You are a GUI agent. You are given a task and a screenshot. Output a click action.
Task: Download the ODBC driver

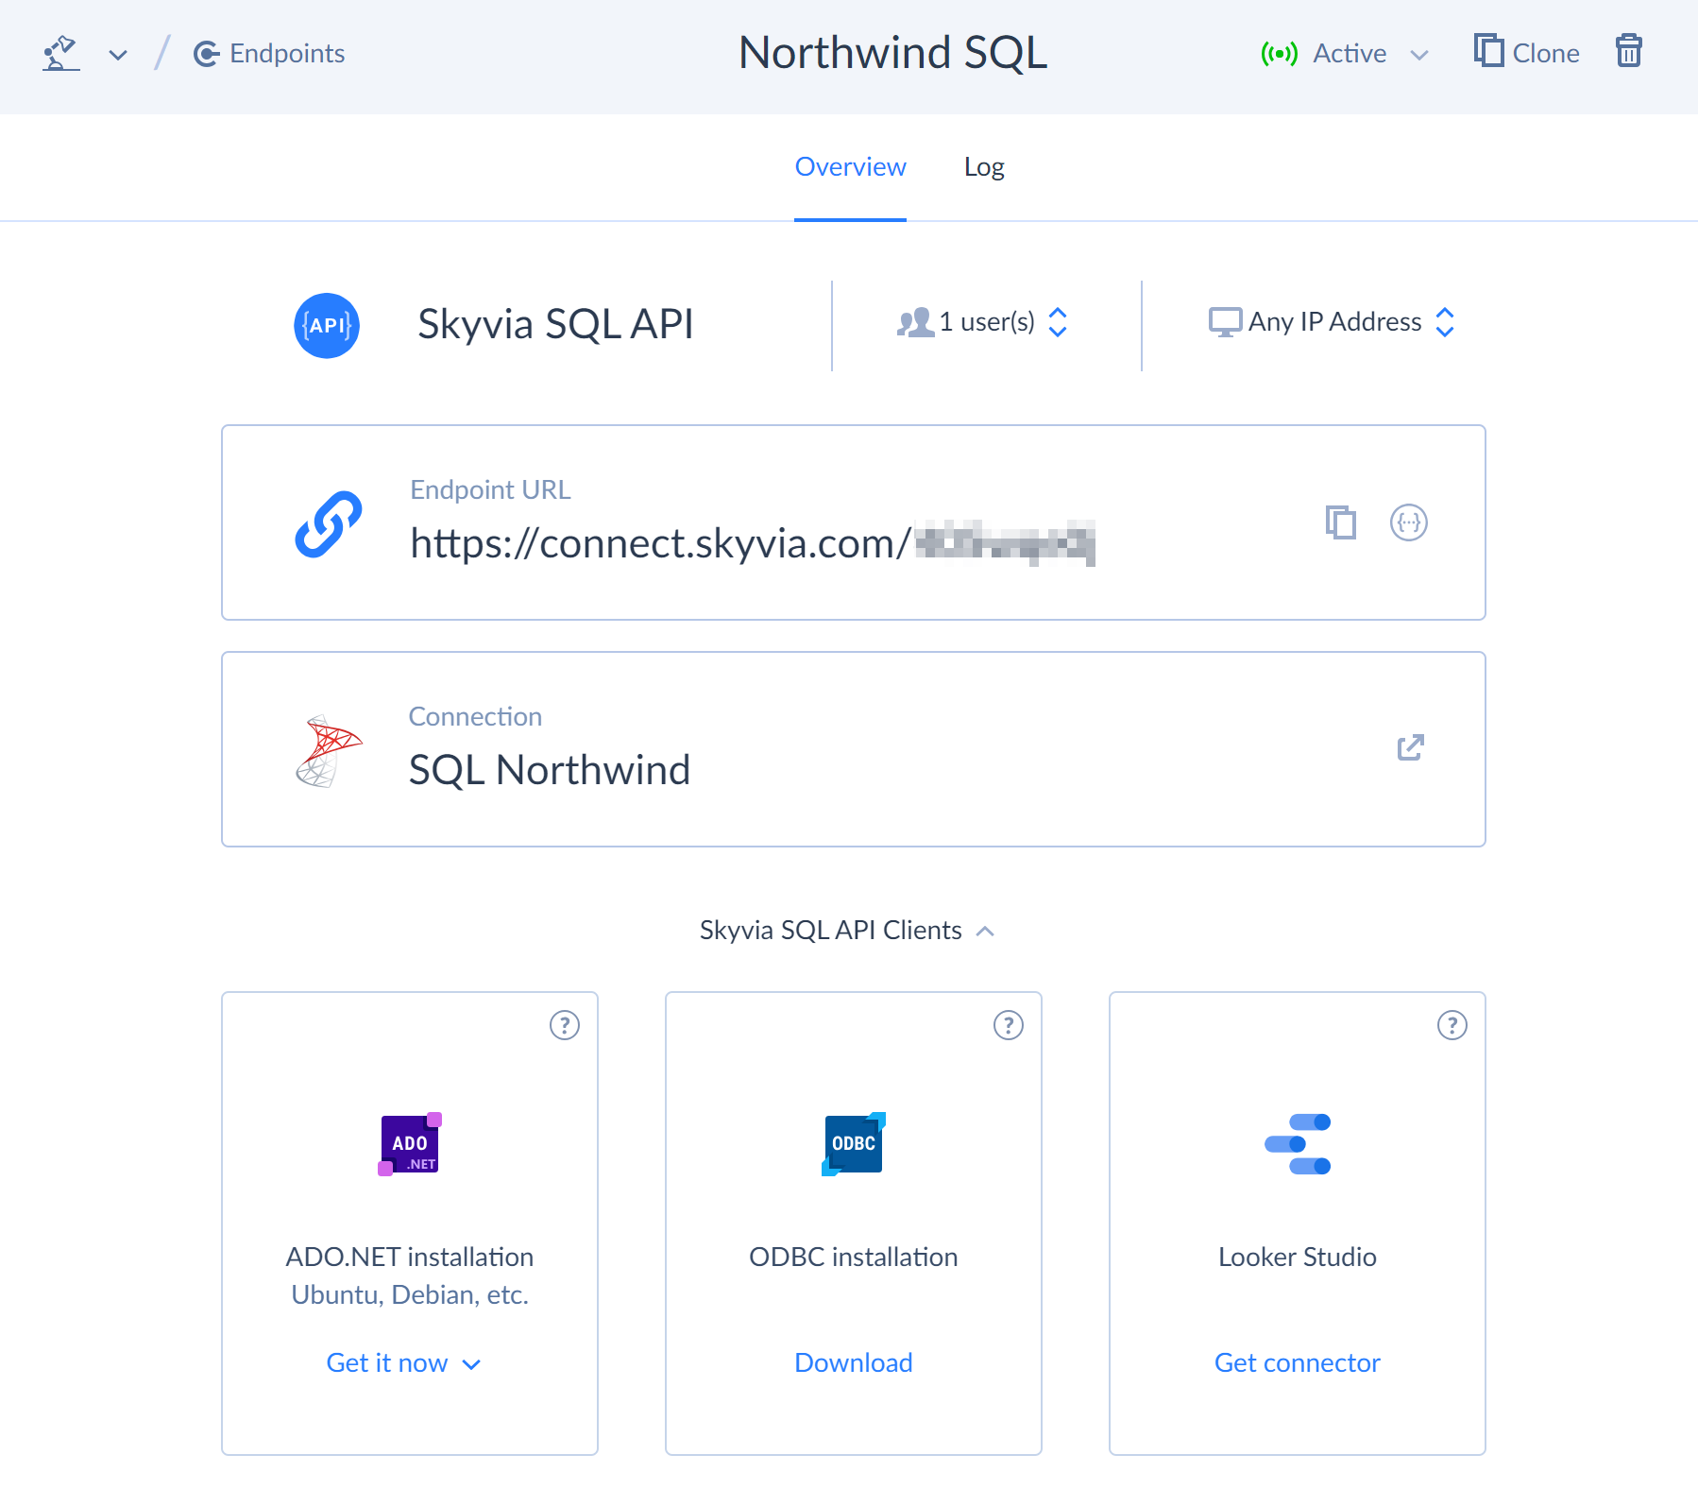854,1363
